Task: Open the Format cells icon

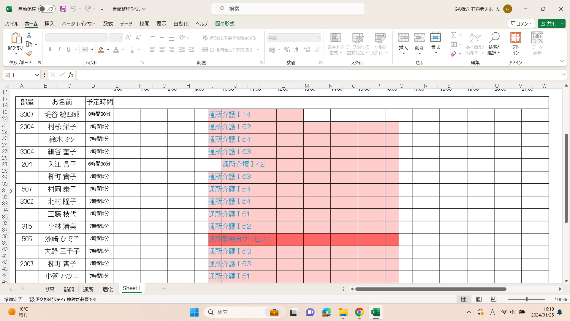Action: (435, 38)
